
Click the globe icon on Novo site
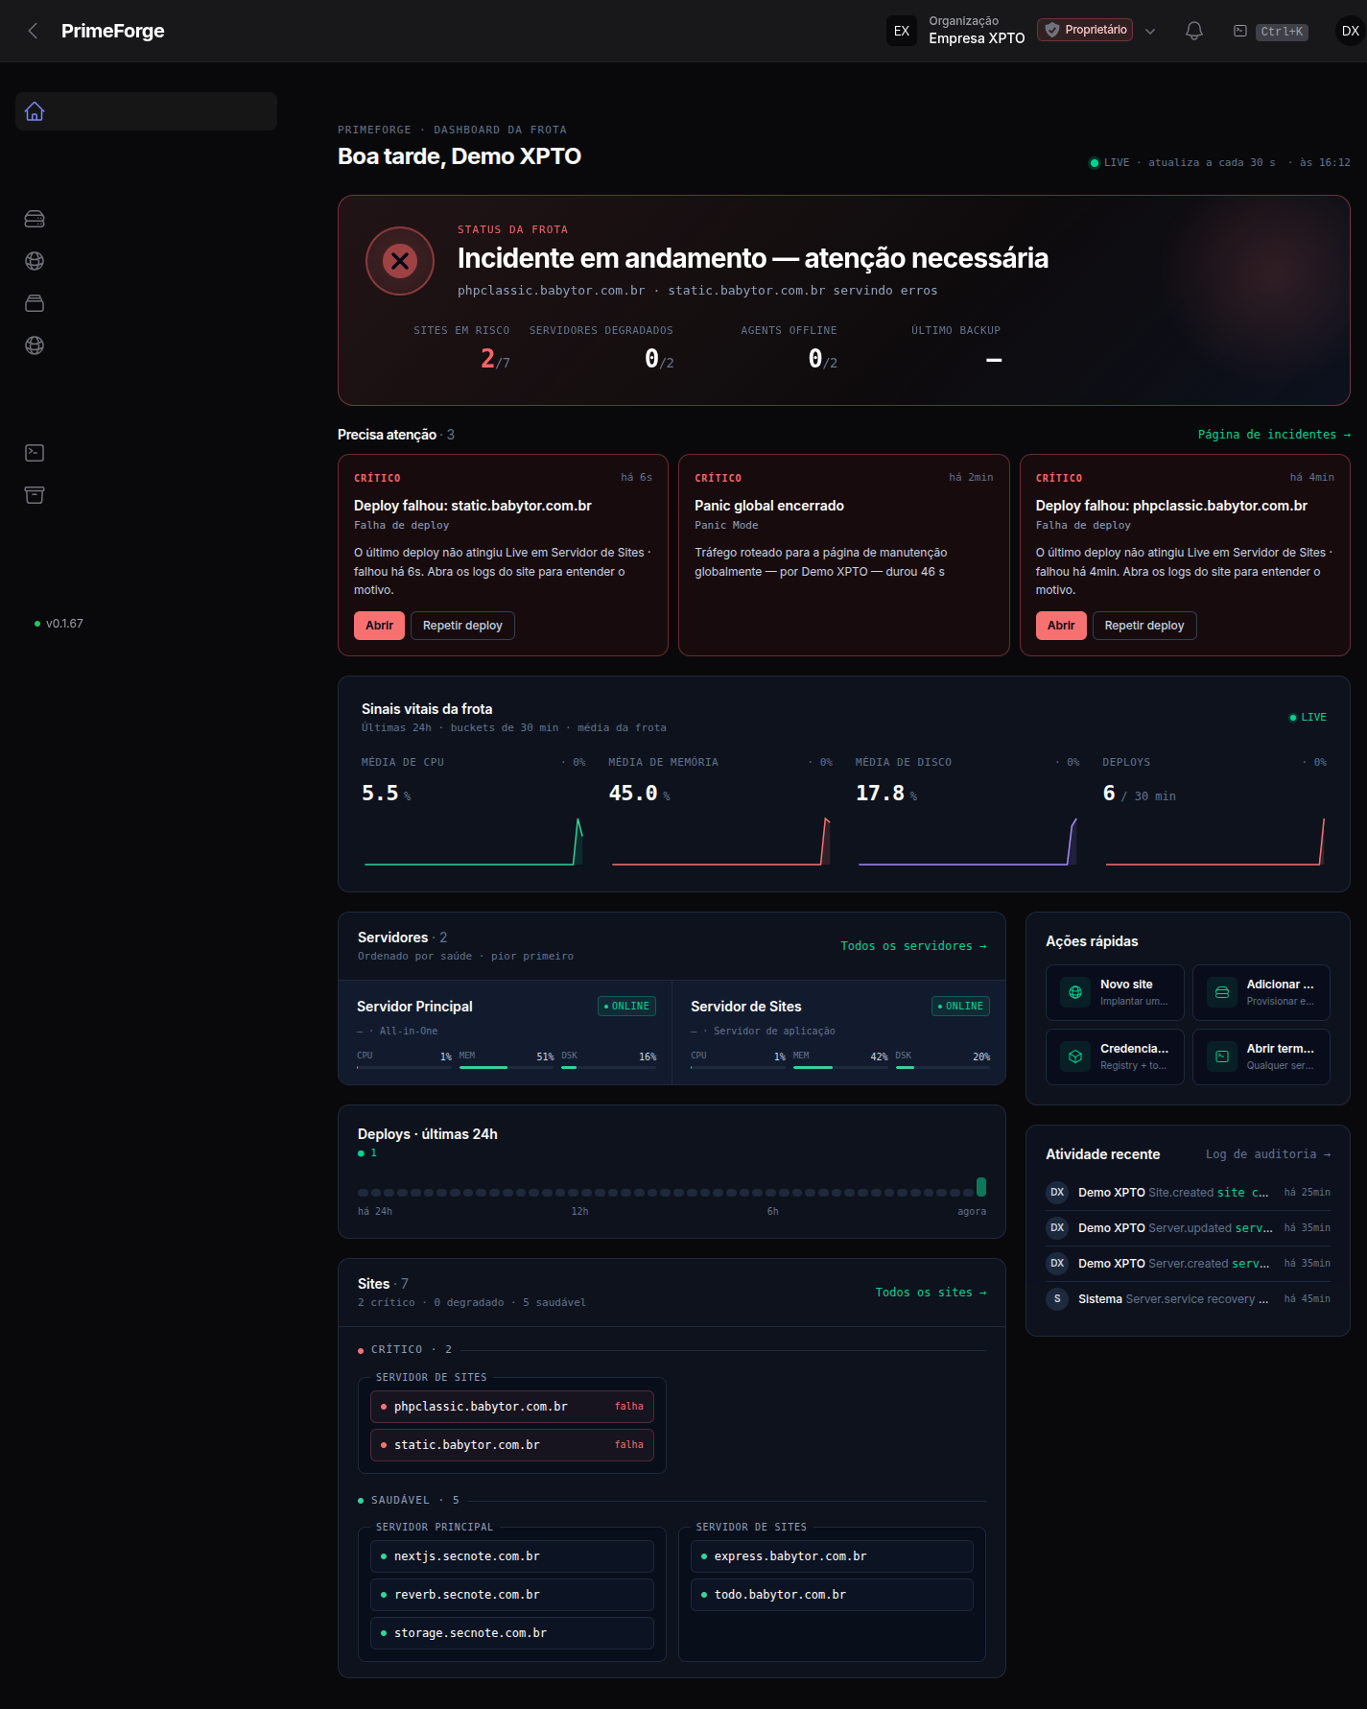(x=1075, y=992)
